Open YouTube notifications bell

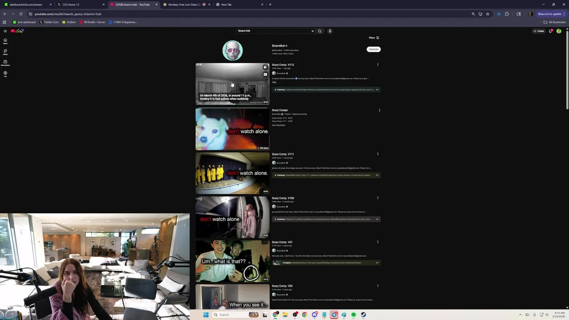(551, 31)
